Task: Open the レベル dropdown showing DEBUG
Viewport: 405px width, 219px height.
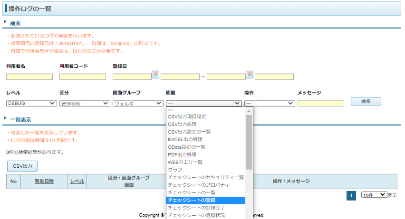Action: [31, 103]
